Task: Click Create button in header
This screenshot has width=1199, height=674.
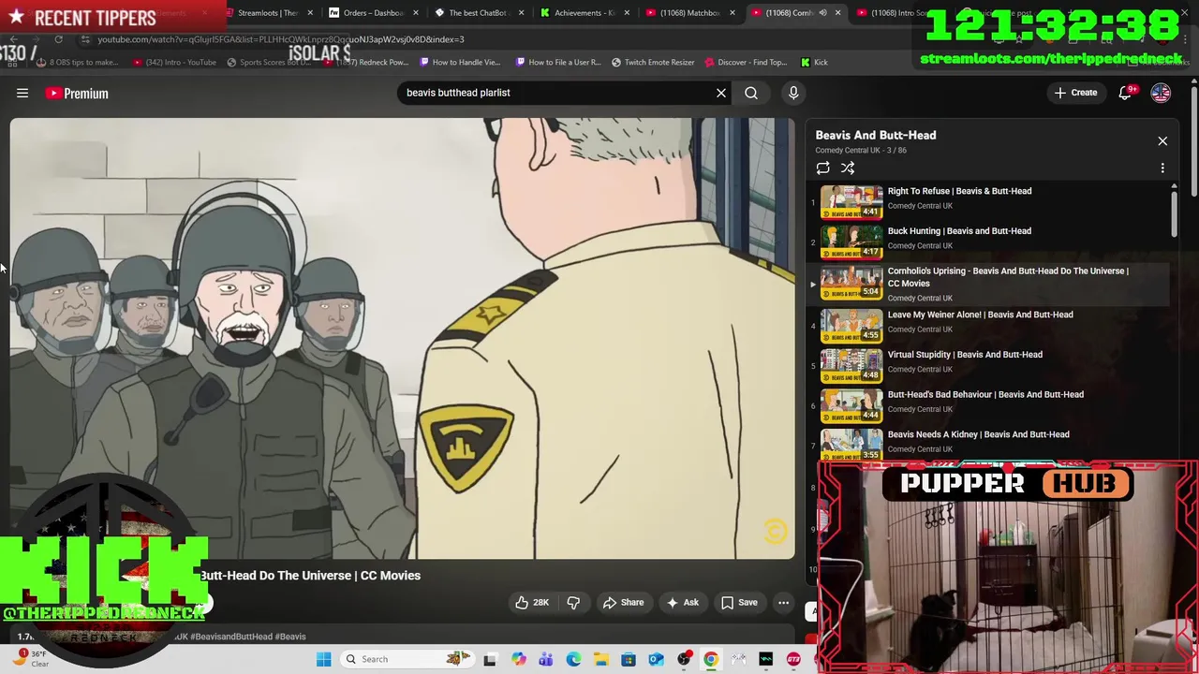Action: 1075,93
